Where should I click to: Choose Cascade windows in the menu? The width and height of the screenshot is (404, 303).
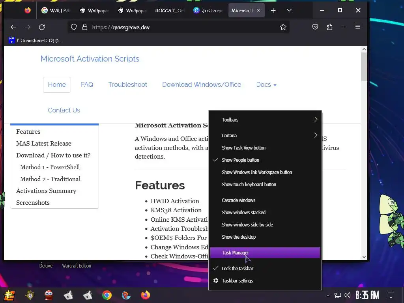265,200
